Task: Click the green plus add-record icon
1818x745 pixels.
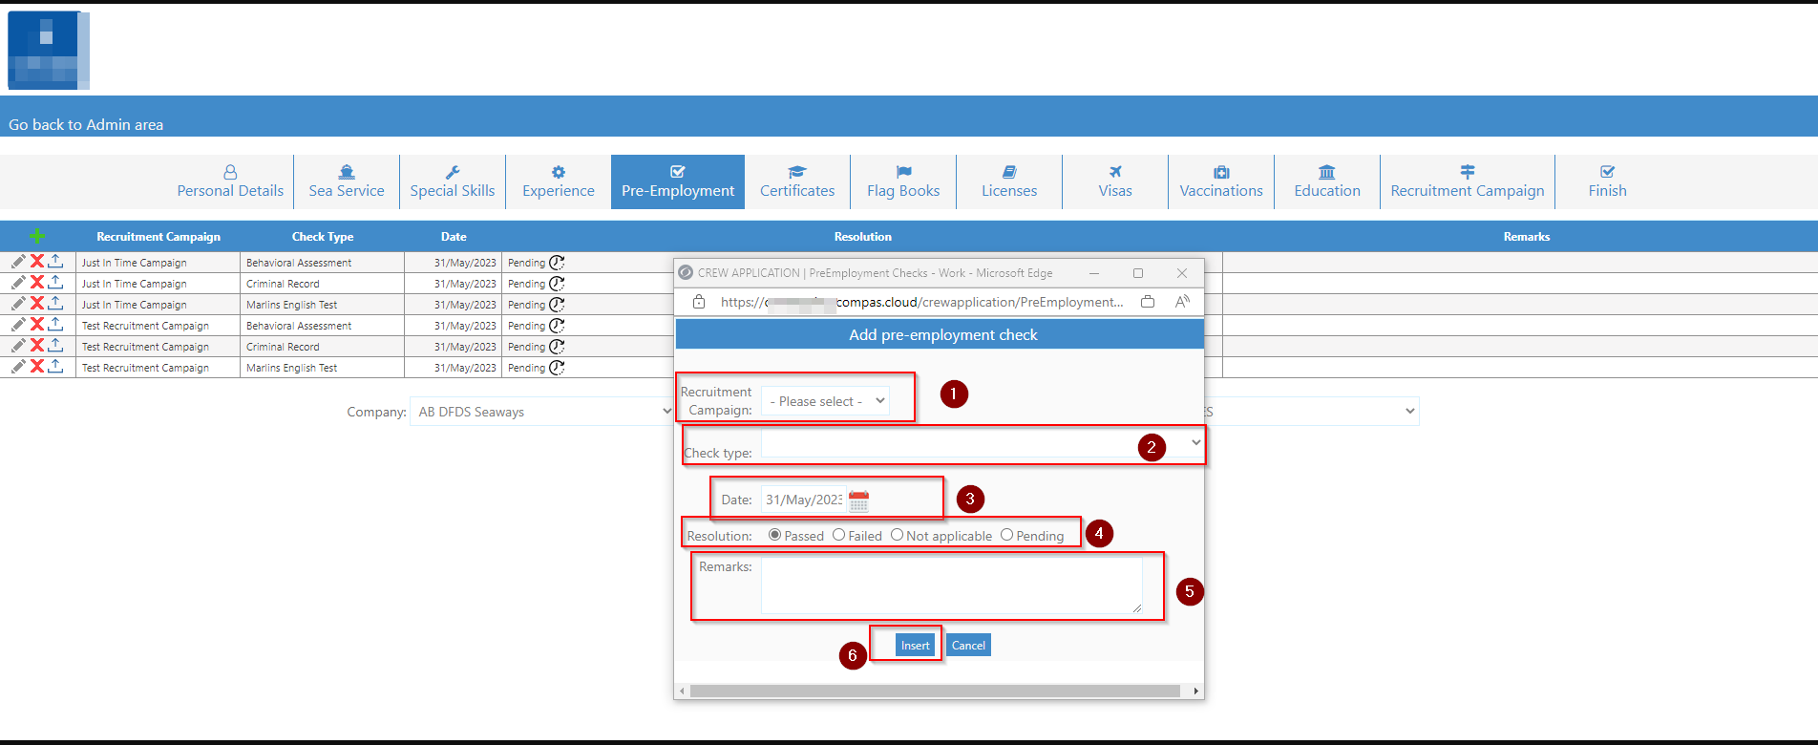Action: [37, 236]
